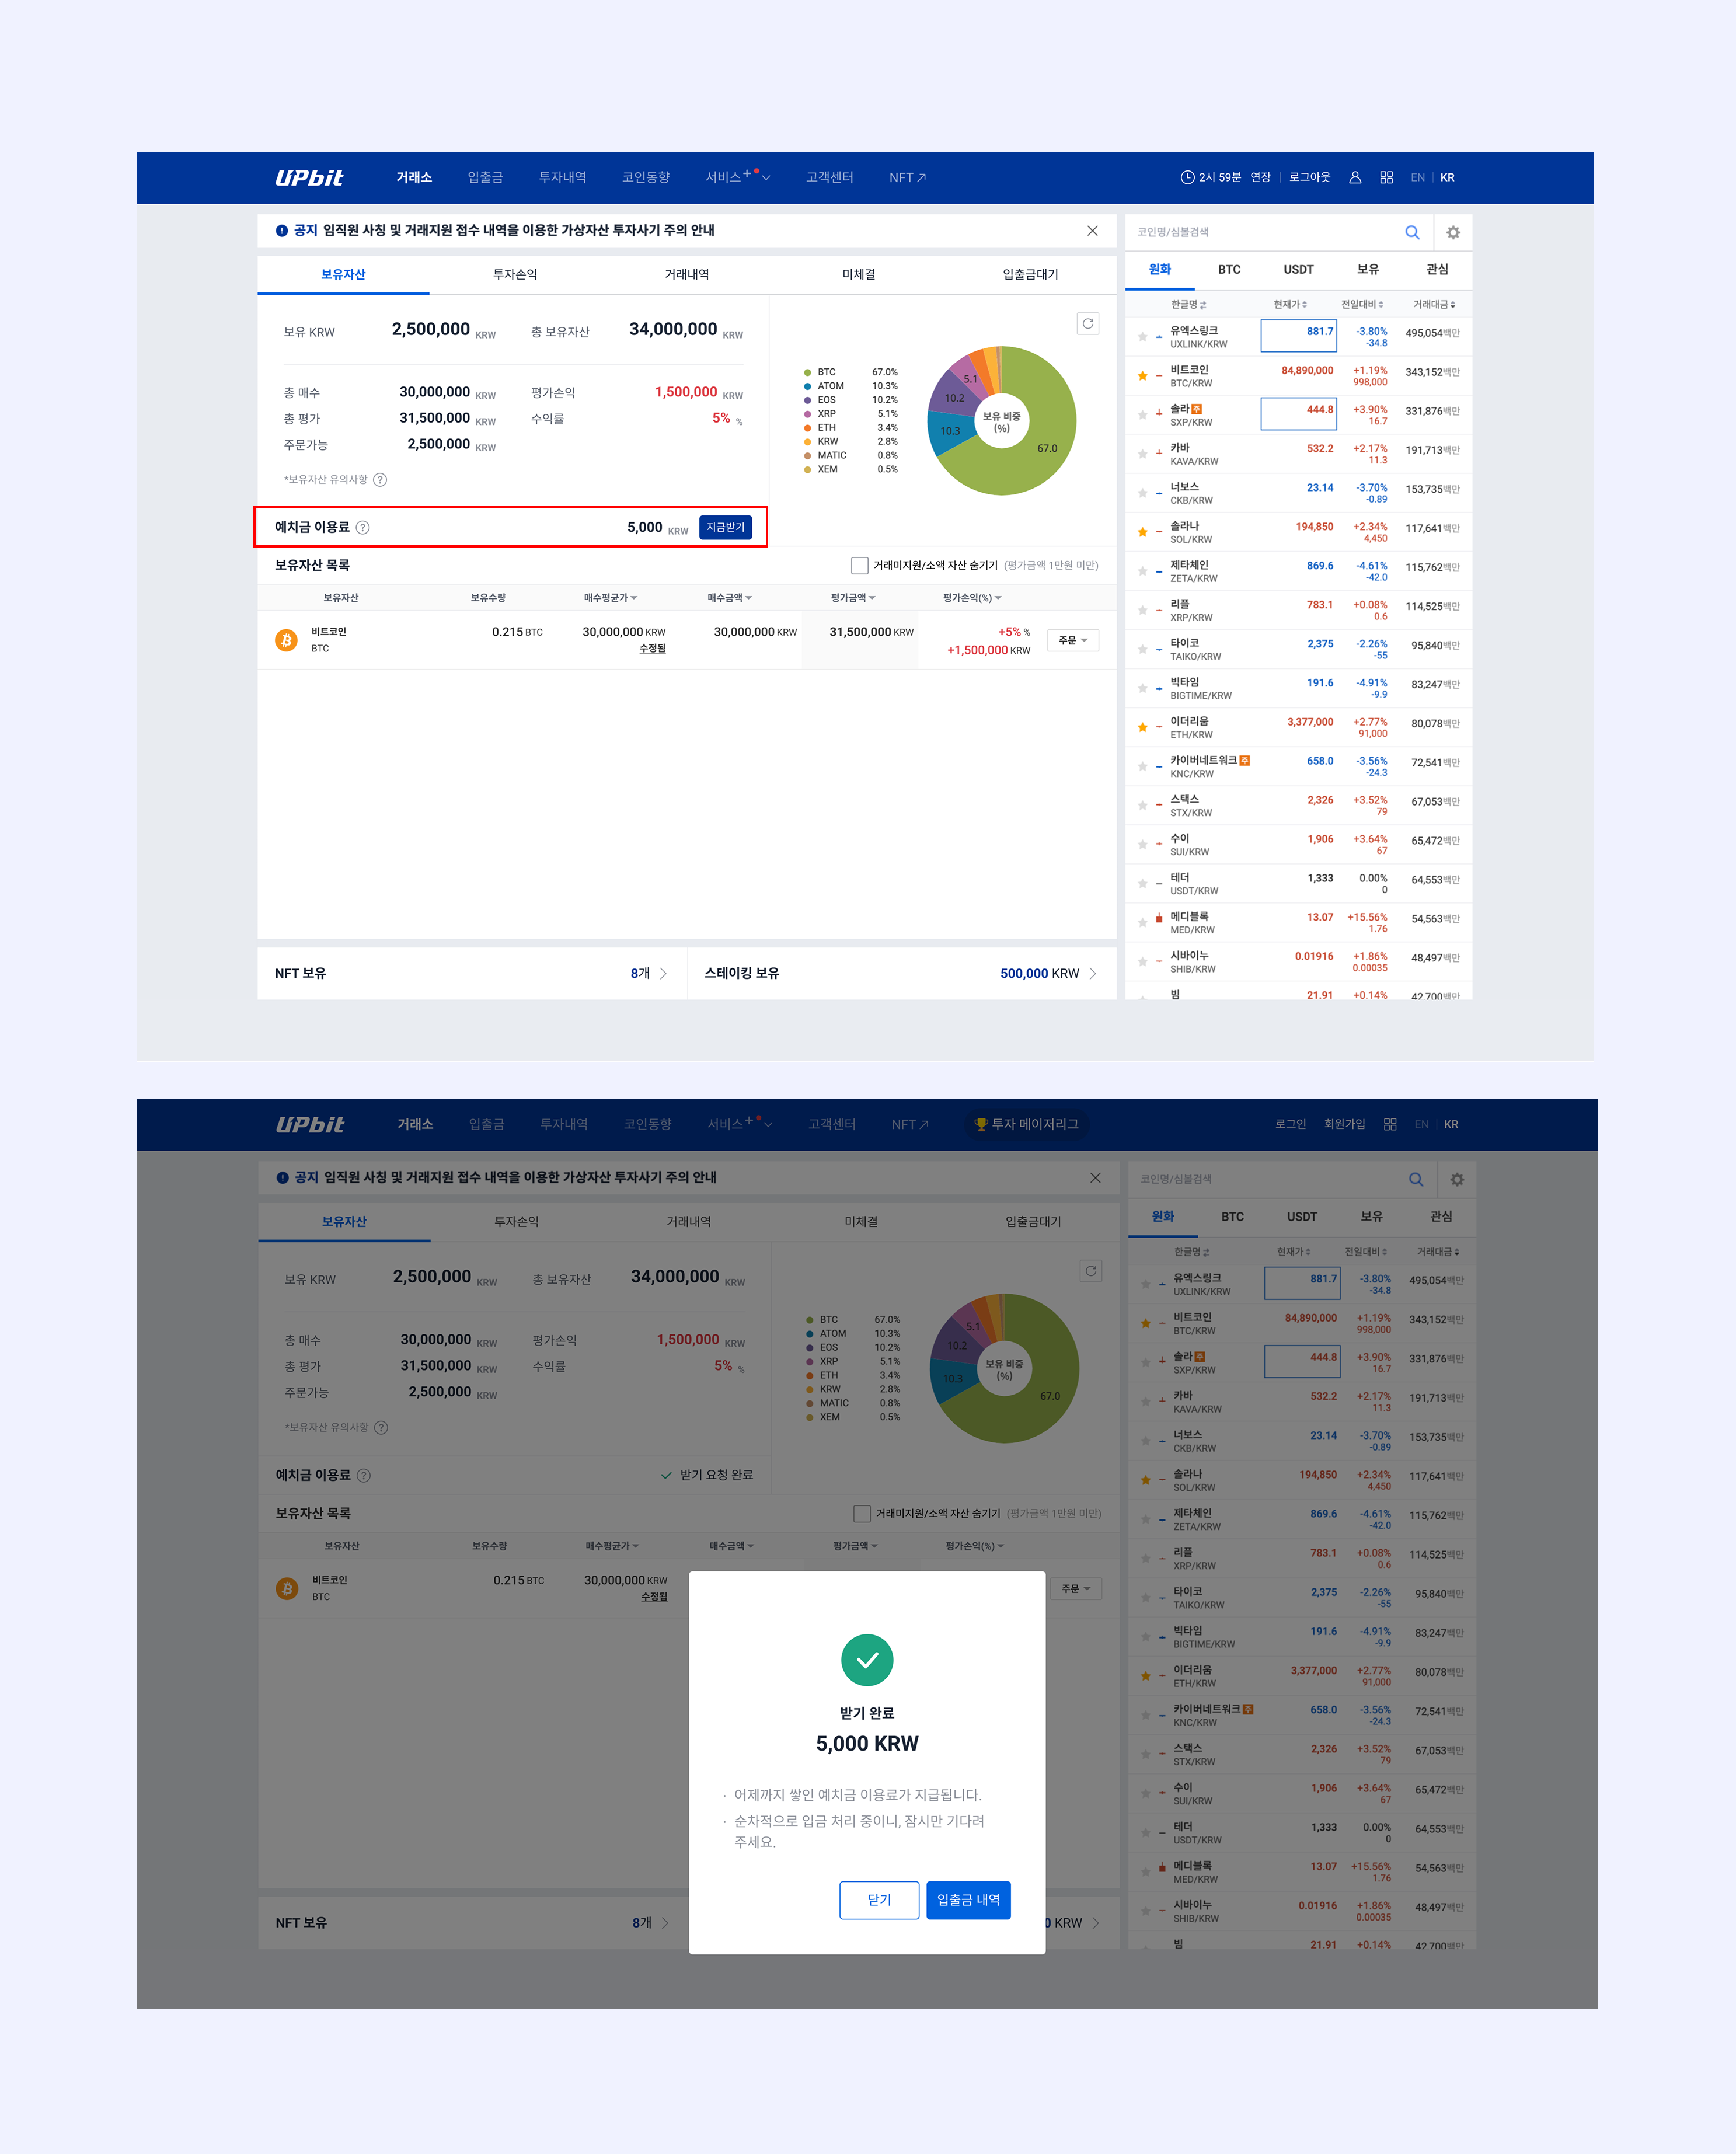Click the 회원가입 link
The image size is (1736, 2154).
pyautogui.click(x=1344, y=1124)
